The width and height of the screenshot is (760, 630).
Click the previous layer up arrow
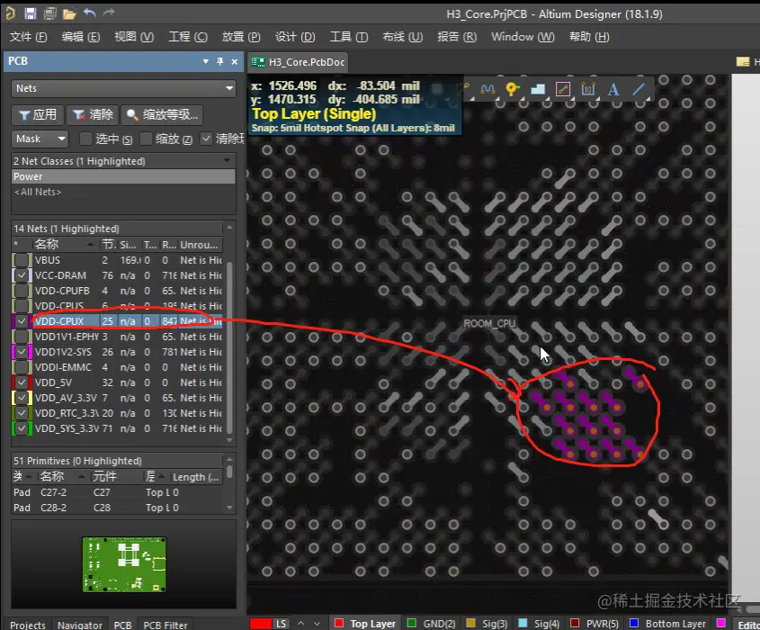click(301, 623)
